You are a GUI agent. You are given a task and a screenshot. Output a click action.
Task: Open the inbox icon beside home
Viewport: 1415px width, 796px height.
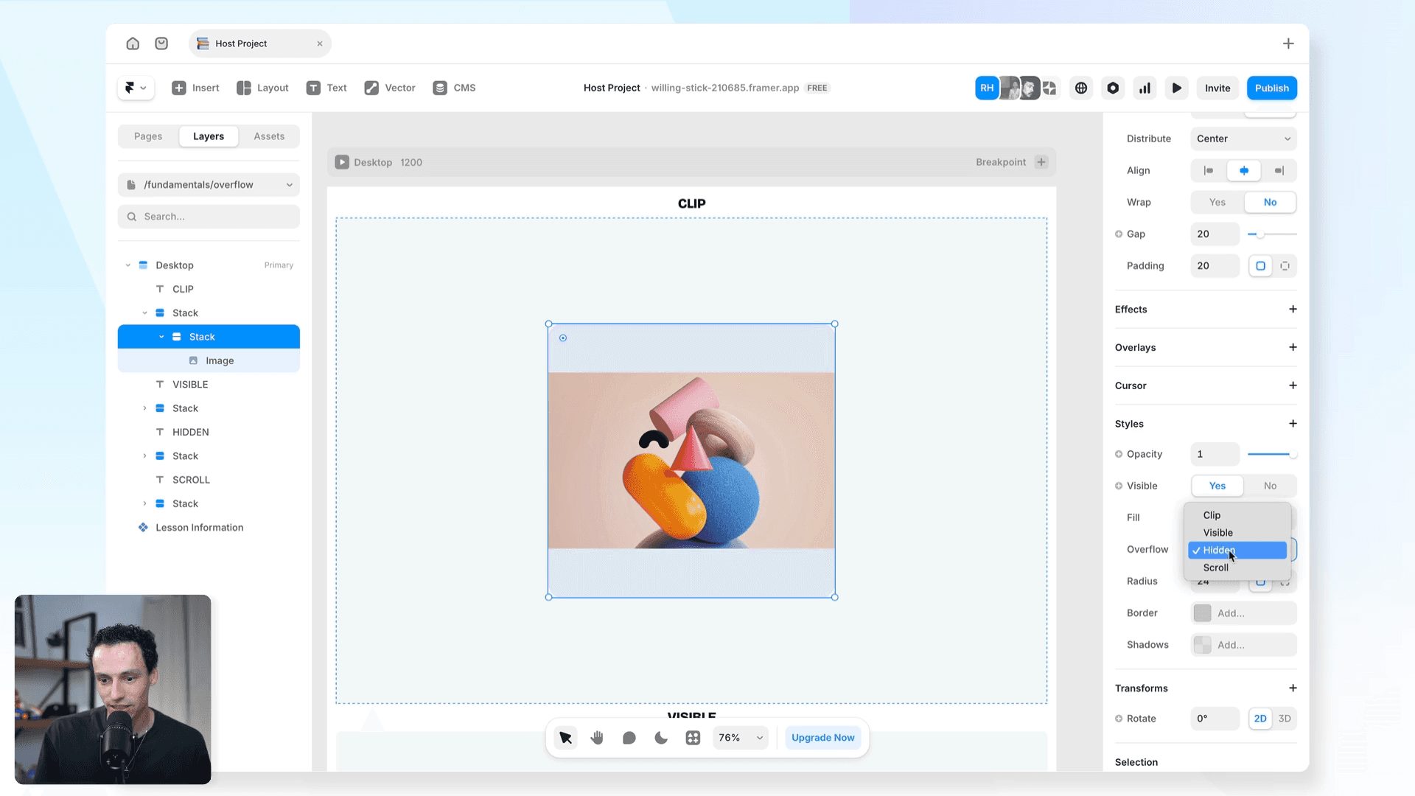pos(161,43)
